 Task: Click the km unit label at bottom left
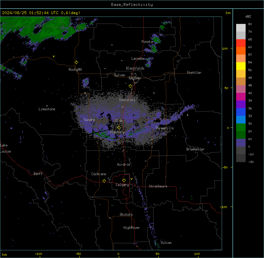5,255
